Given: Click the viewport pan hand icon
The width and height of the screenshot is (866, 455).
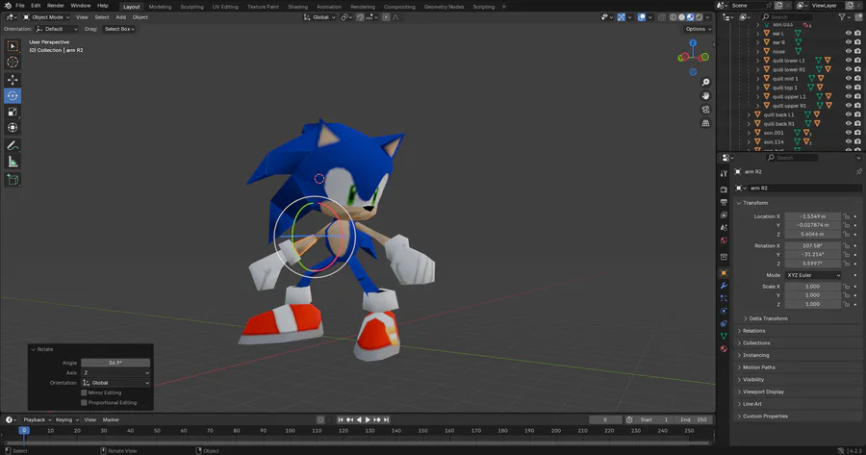Looking at the screenshot, I should pyautogui.click(x=705, y=96).
